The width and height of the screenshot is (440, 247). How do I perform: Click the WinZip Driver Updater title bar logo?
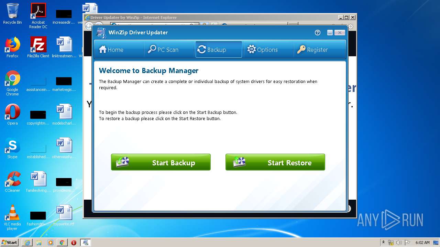[x=101, y=33]
